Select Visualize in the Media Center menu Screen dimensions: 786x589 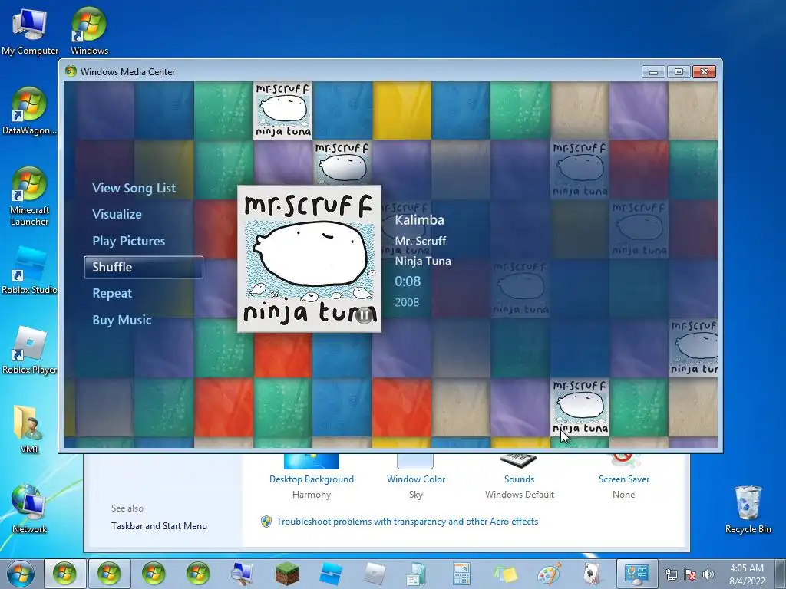117,215
